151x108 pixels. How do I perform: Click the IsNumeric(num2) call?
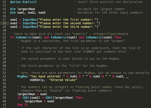pyautogui.click(x=64, y=37)
